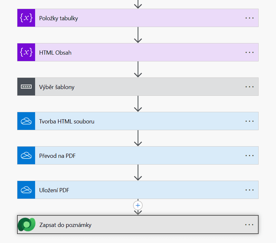276x243 pixels.
Task: Open the HTML Obsah ellipsis menu
Action: click(249, 52)
